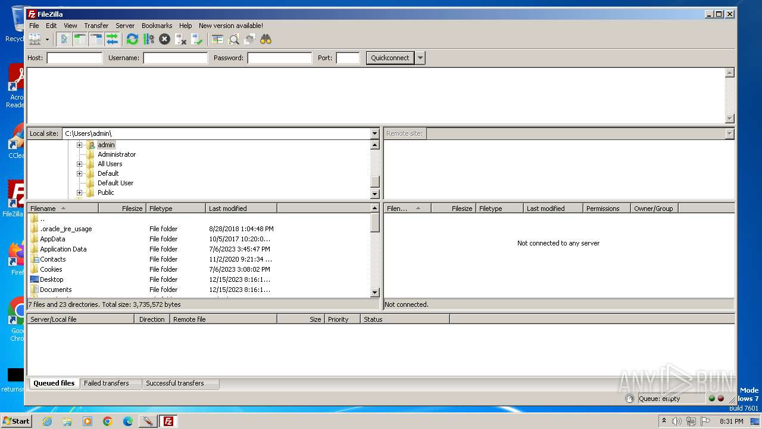Viewport: 762px width, 429px height.
Task: Refresh the file and folder lists
Action: point(132,39)
